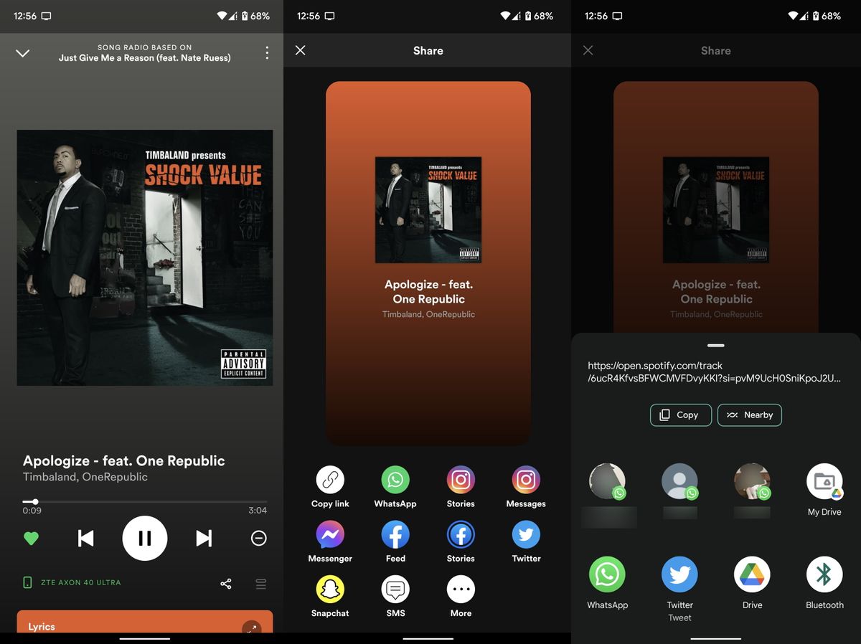Viewport: 861px width, 644px height.
Task: Open the ZTE AXON 40 ULTRA device picker
Action: (72, 583)
